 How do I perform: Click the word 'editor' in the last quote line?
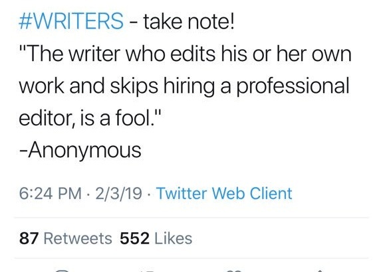pyautogui.click(x=46, y=119)
